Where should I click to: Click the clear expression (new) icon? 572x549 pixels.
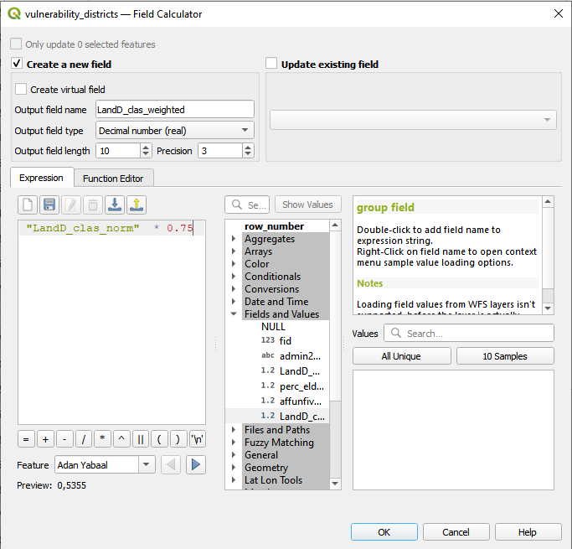click(28, 205)
